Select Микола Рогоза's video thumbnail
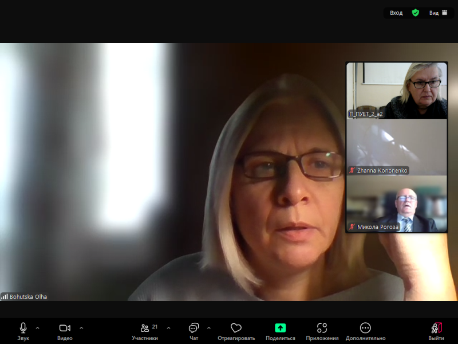Screen dimensions: 458x344 click(x=397, y=204)
